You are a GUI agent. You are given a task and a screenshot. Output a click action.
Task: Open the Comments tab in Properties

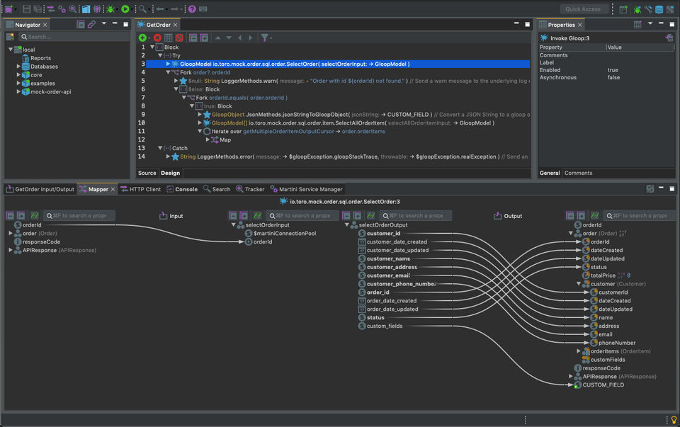(x=578, y=173)
